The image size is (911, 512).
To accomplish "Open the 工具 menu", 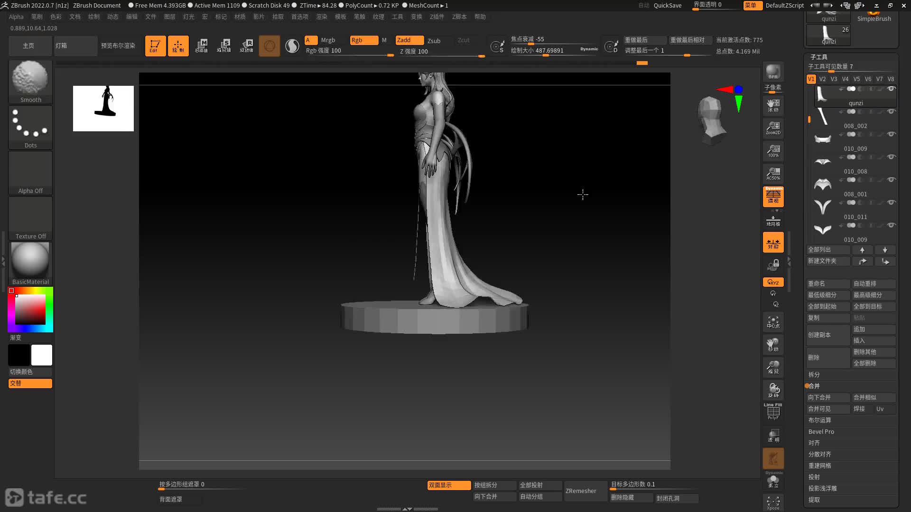I will tap(397, 17).
